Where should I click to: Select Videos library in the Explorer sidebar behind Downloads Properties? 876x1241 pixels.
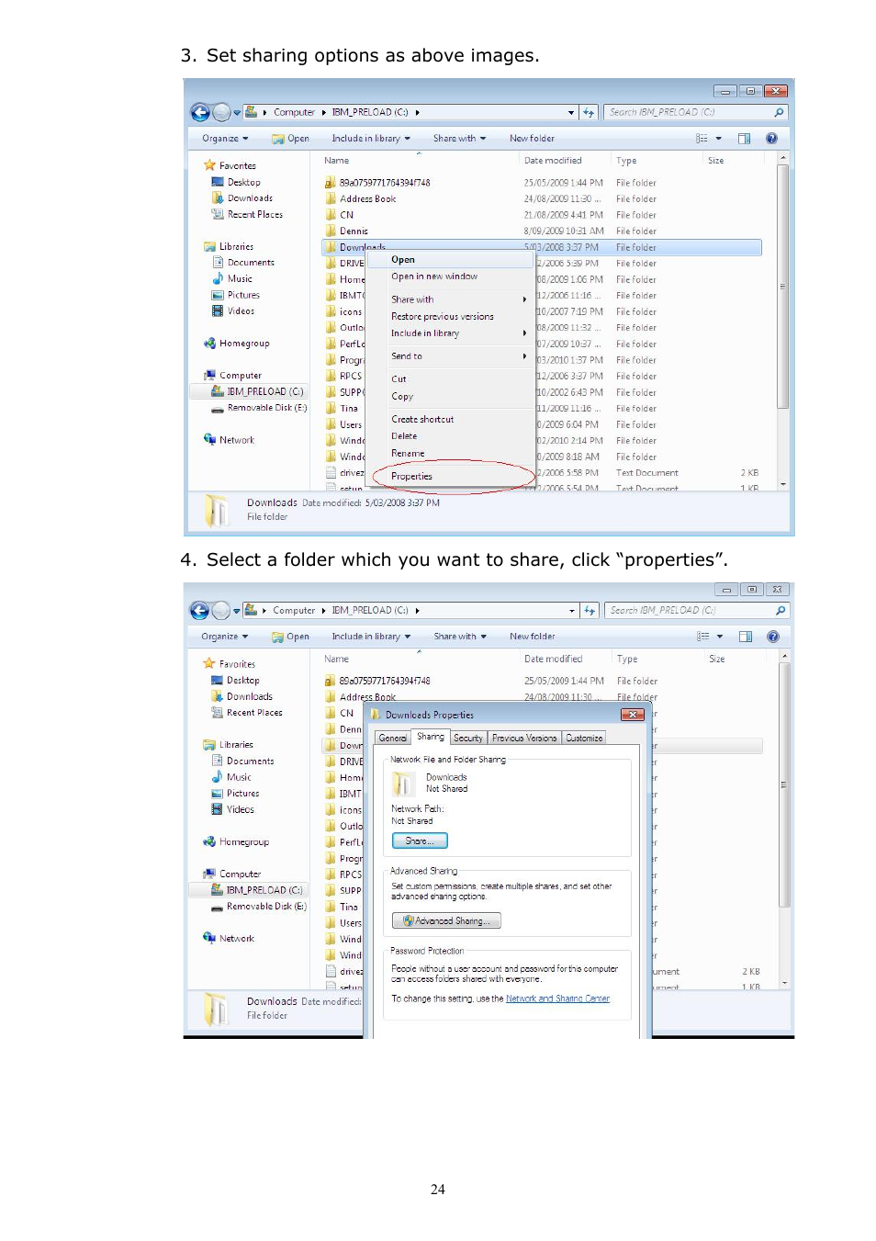click(x=233, y=810)
